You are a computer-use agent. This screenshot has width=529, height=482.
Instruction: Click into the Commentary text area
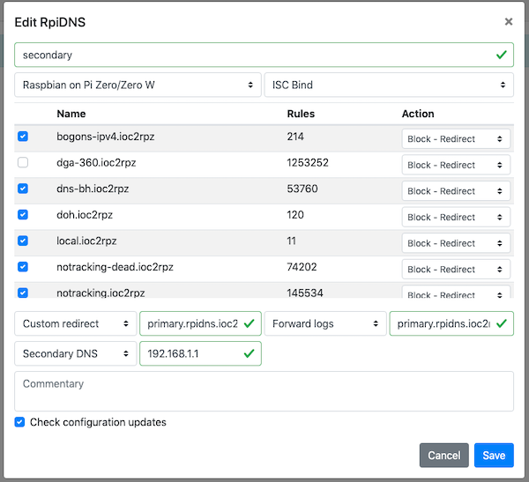tap(264, 391)
